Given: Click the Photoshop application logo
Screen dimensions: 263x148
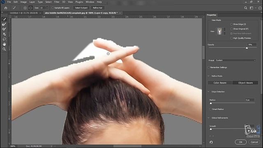Looking at the screenshot, I should 3,2.
